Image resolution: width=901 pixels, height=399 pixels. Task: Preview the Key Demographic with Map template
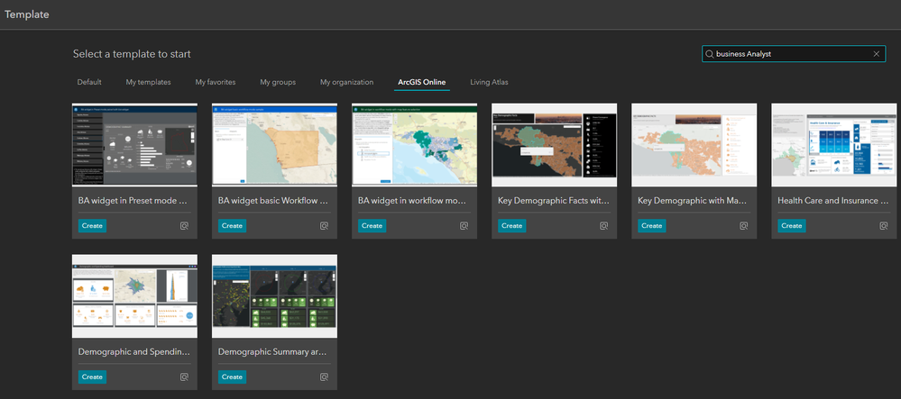coord(743,226)
